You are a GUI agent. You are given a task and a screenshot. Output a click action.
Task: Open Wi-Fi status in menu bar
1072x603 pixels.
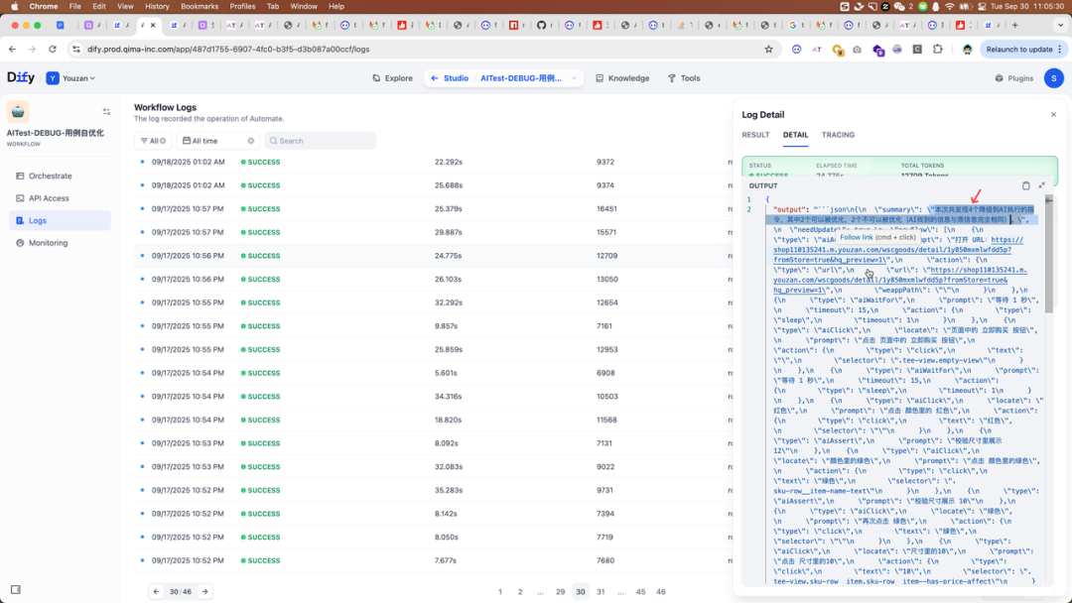(x=950, y=6)
